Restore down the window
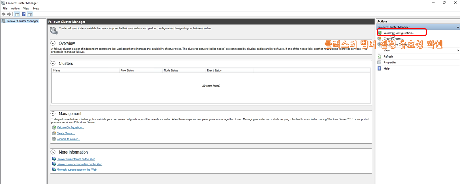The image size is (460, 184). pos(444,3)
